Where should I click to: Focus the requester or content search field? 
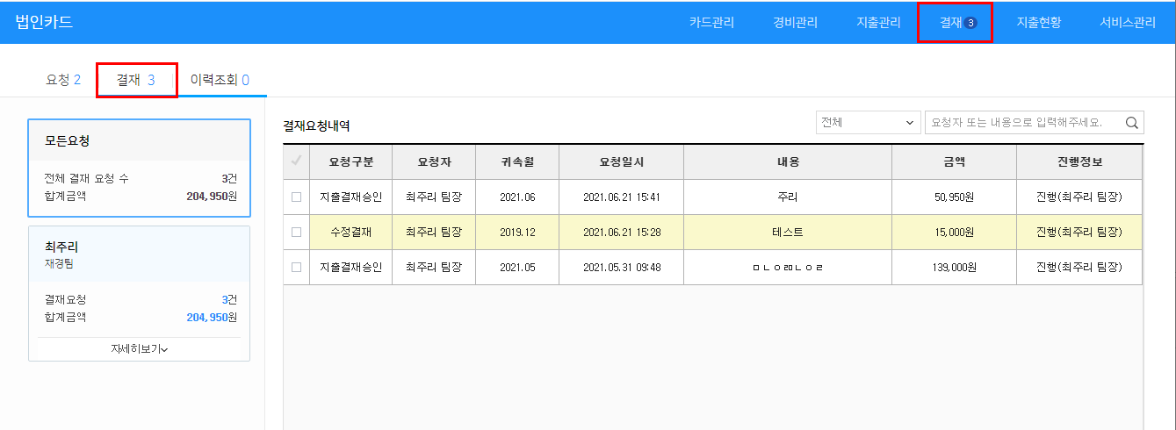tap(1023, 123)
